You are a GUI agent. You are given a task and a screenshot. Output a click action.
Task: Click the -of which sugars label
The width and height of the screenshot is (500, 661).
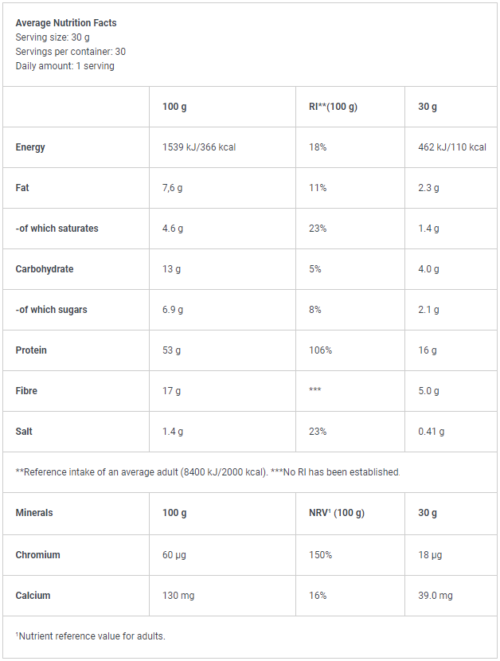click(52, 310)
